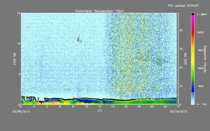Click the '2:' hour tick label
The width and height of the screenshot is (210, 131).
click(34, 107)
